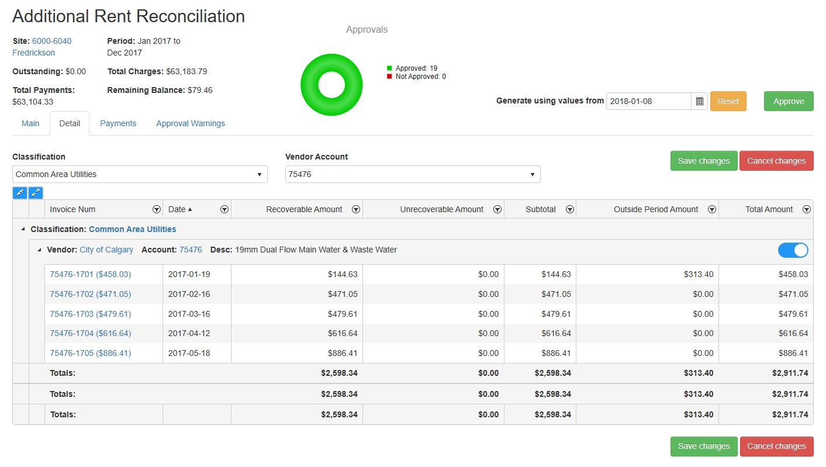Open the Date column filter icon

[x=224, y=209]
